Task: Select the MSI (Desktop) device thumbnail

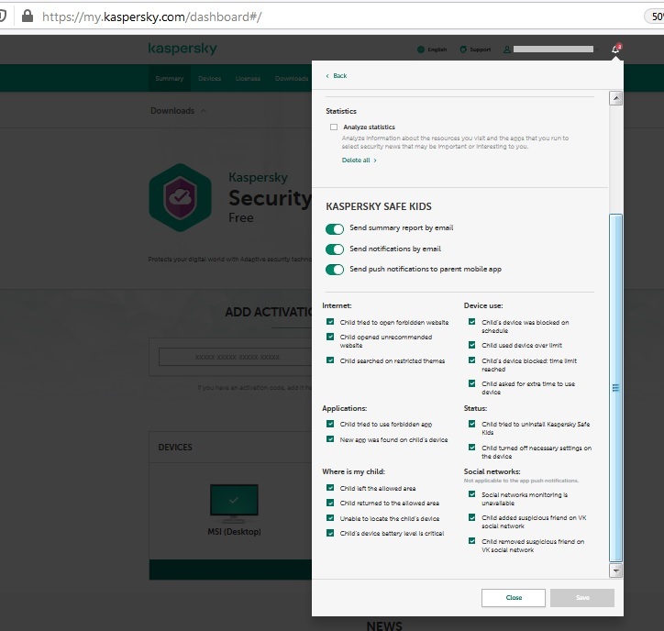Action: pyautogui.click(x=234, y=503)
